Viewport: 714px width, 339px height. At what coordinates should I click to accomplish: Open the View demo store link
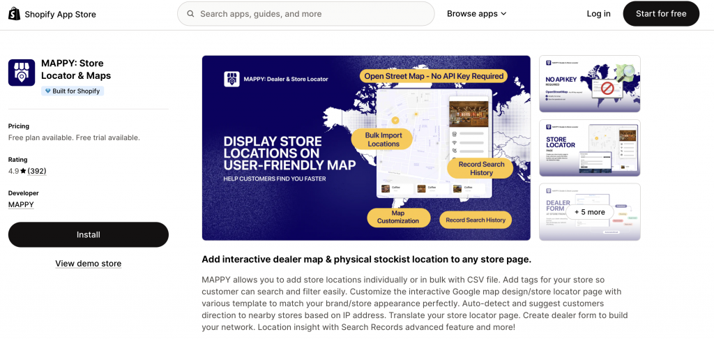pyautogui.click(x=89, y=264)
